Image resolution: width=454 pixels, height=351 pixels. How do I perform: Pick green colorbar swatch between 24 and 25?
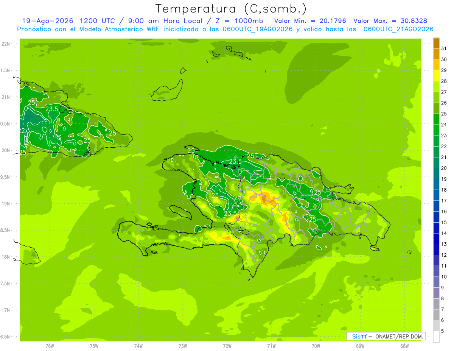pyautogui.click(x=436, y=119)
